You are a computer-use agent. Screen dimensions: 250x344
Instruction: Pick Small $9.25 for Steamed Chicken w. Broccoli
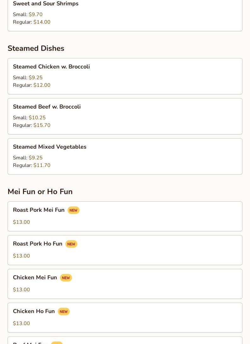coord(28,77)
